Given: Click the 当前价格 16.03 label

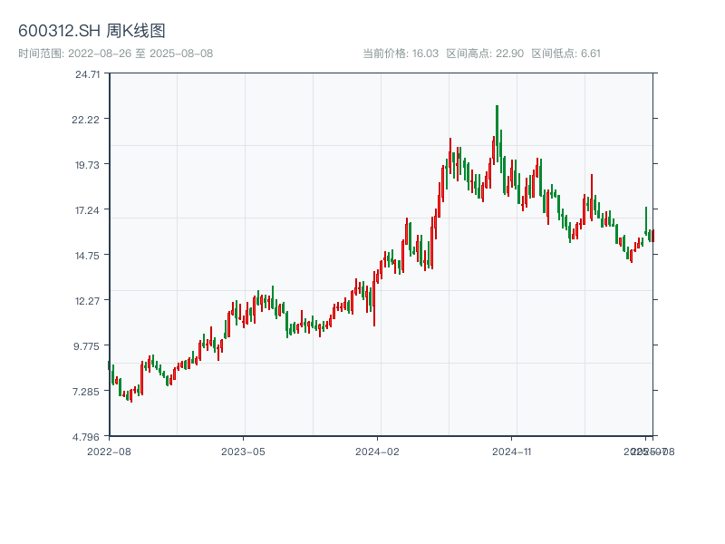Looking at the screenshot, I should point(401,53).
